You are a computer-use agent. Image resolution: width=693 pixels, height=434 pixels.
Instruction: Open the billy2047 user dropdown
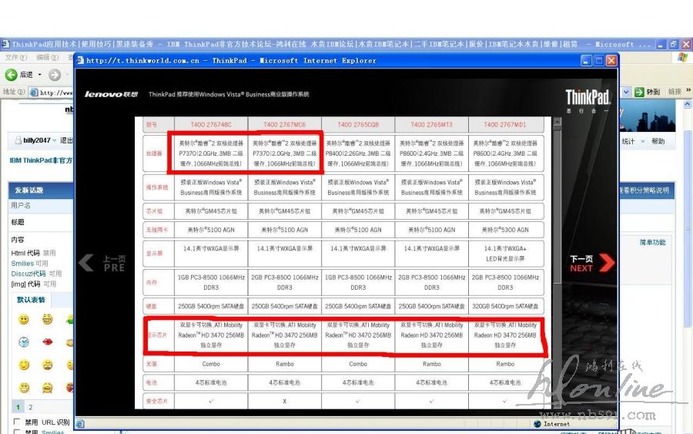(55, 141)
